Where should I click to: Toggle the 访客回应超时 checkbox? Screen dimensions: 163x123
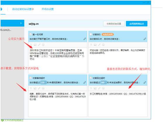point(91,78)
